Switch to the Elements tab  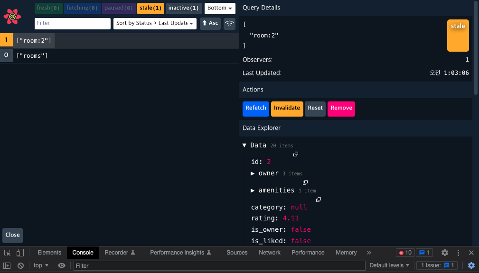tap(49, 253)
